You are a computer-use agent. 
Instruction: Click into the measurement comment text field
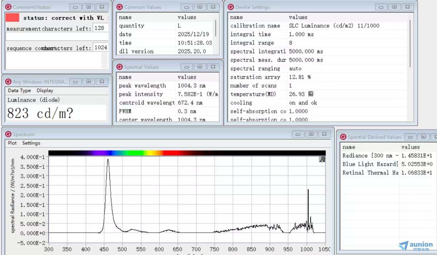[x=57, y=36]
